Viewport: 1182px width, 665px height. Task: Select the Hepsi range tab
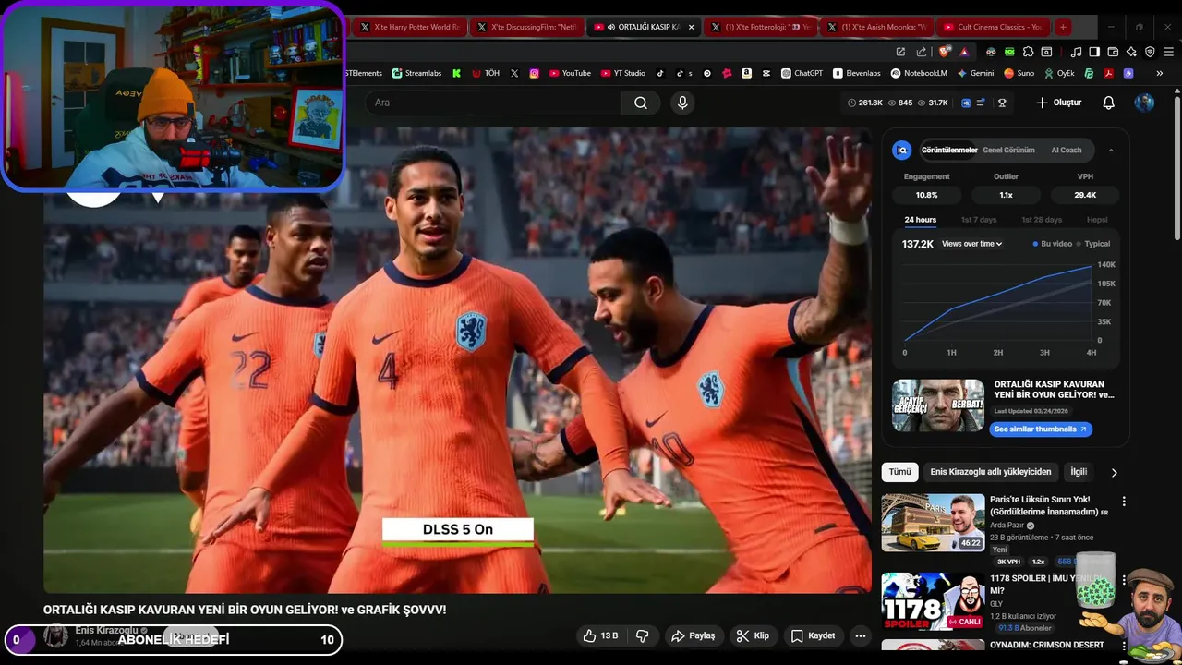coord(1097,220)
